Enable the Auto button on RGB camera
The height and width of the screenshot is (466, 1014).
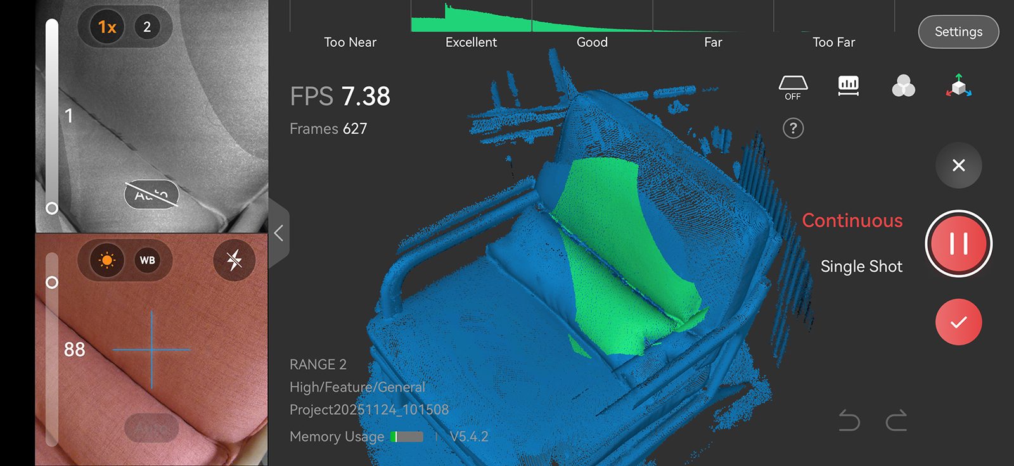coord(151,428)
